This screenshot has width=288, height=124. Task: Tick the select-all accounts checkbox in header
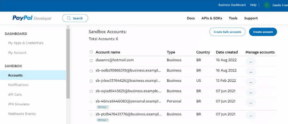point(91,52)
